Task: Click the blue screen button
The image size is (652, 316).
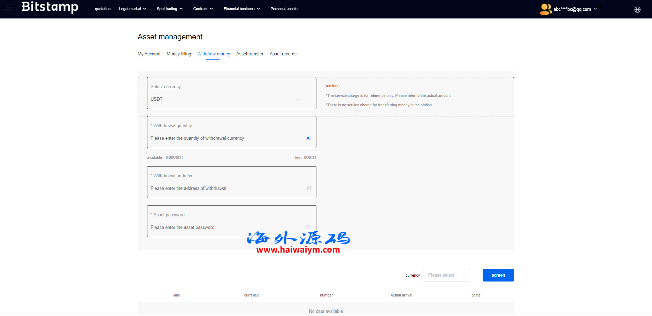Action: coord(498,275)
